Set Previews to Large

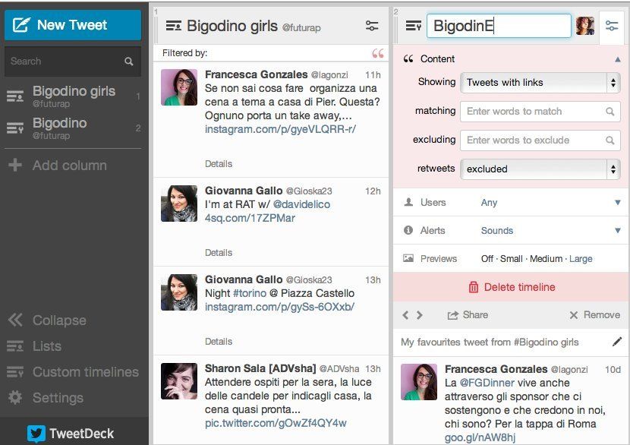[x=581, y=259]
